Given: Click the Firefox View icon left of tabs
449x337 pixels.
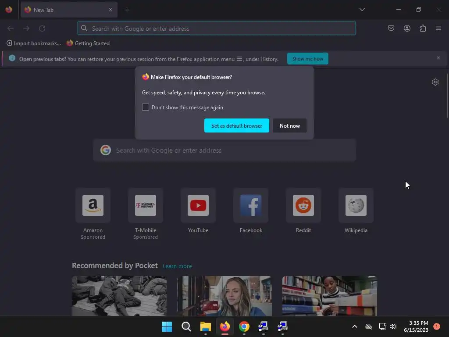Looking at the screenshot, I should tap(9, 10).
